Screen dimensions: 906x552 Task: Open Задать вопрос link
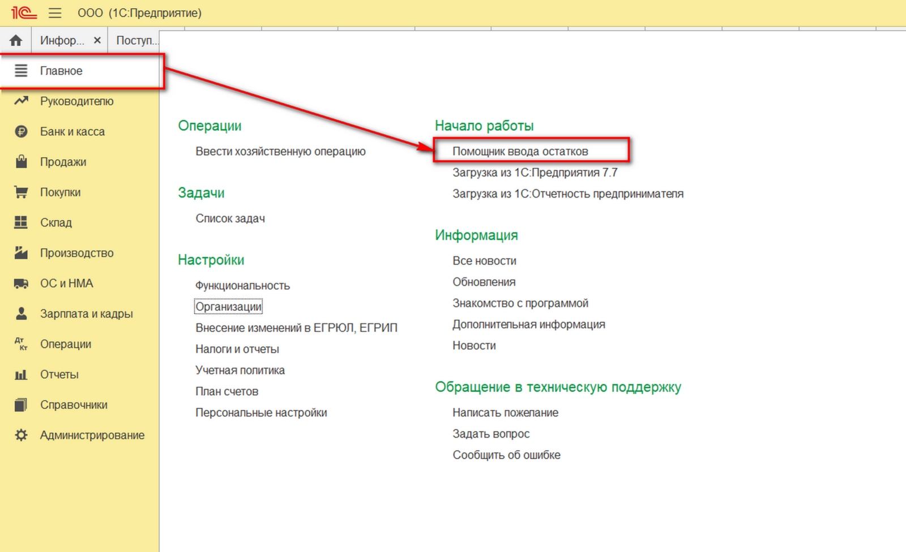click(491, 434)
